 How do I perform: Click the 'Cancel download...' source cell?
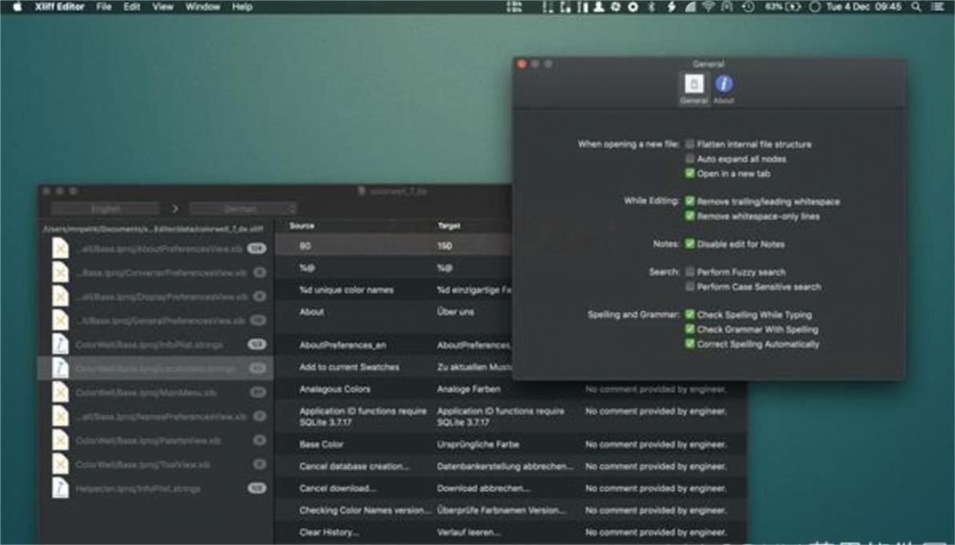pyautogui.click(x=338, y=487)
